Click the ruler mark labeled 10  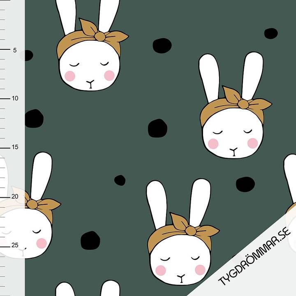click(15, 98)
